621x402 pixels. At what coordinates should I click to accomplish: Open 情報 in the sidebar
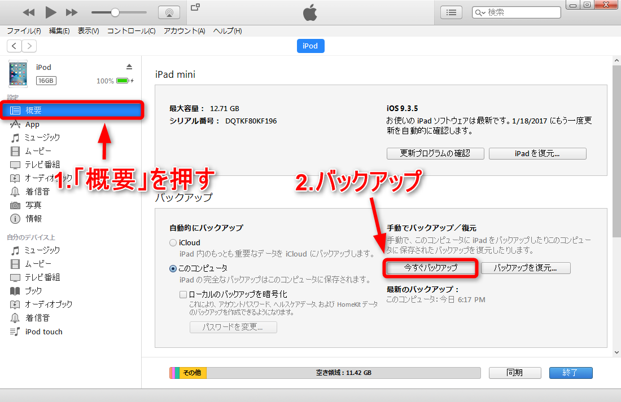pyautogui.click(x=34, y=218)
